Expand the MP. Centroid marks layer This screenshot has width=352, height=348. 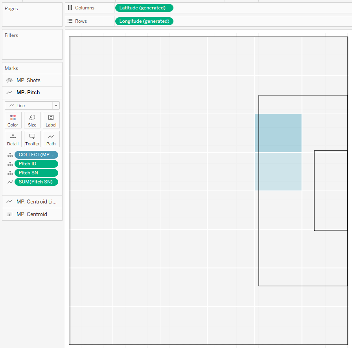32,214
